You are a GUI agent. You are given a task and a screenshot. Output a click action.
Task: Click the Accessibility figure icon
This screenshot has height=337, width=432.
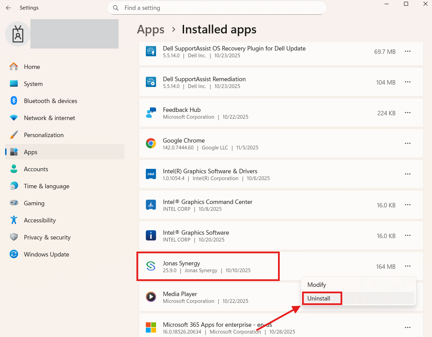tap(14, 220)
